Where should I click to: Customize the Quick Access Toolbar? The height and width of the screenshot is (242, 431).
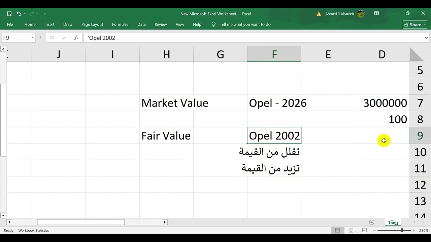point(45,14)
